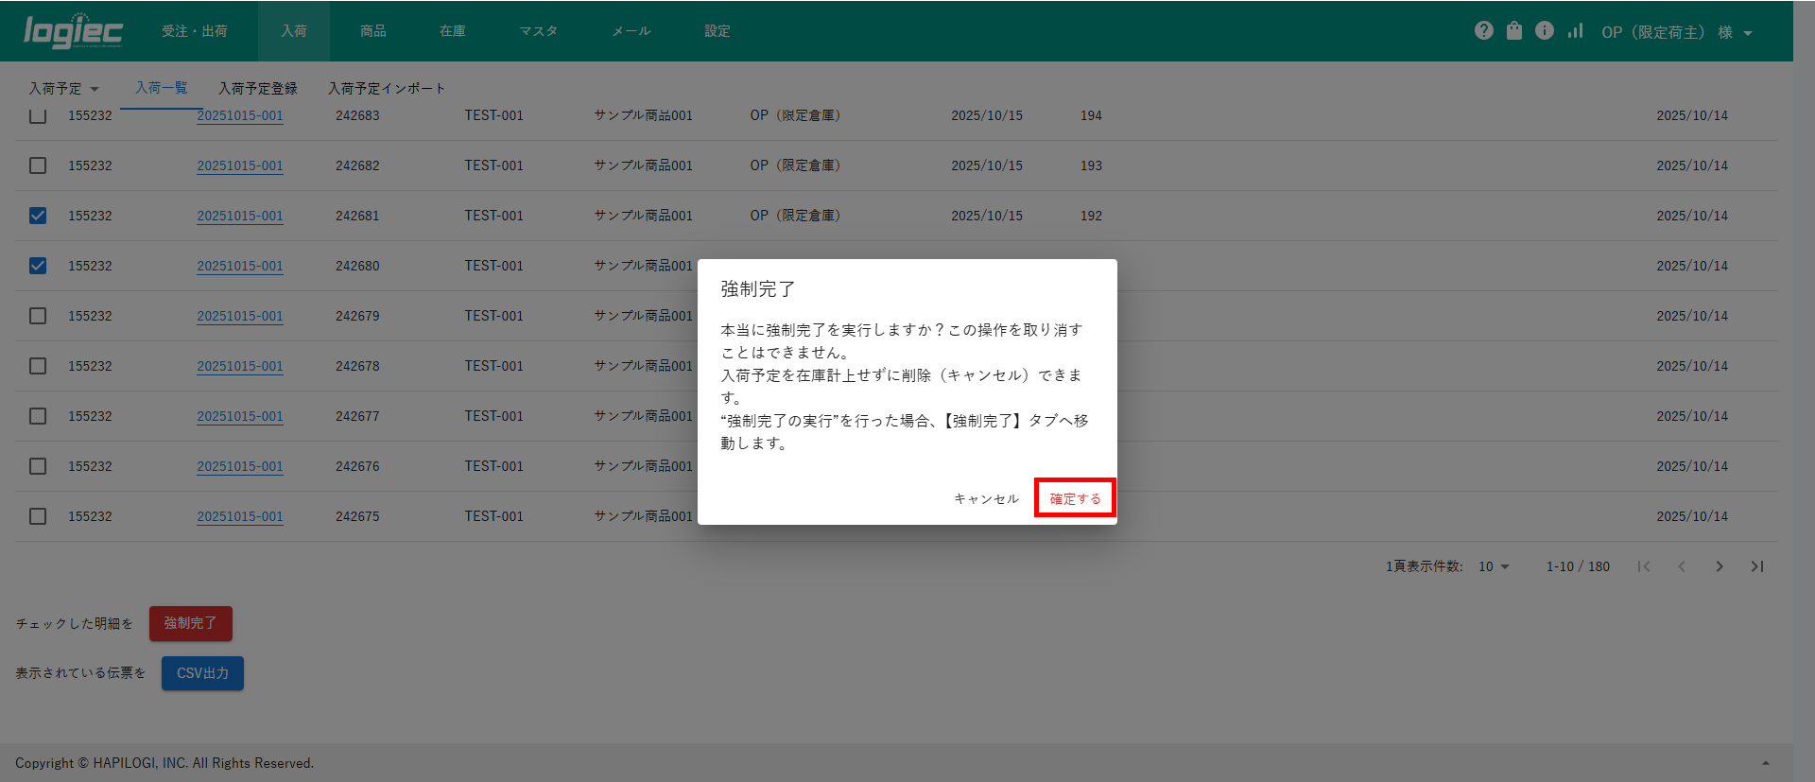
Task: Open the bar chart statistics icon
Action: point(1575,31)
